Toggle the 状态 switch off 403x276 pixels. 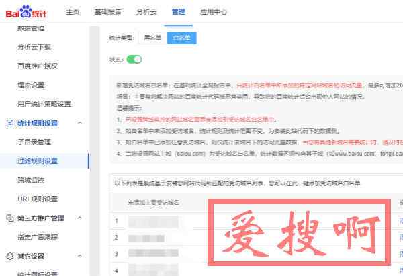tap(134, 60)
